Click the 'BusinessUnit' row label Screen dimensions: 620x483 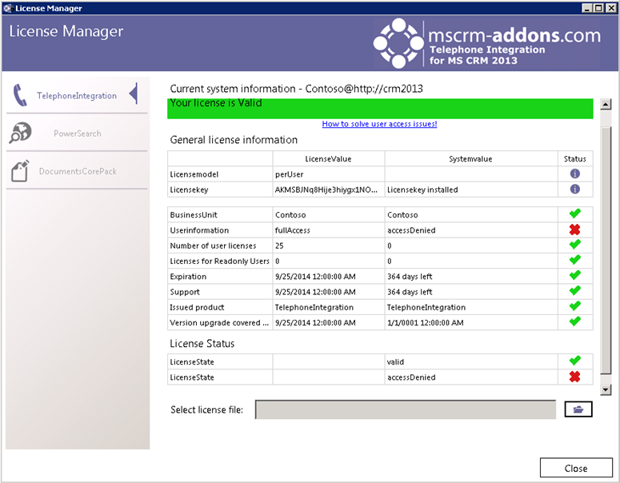[194, 214]
